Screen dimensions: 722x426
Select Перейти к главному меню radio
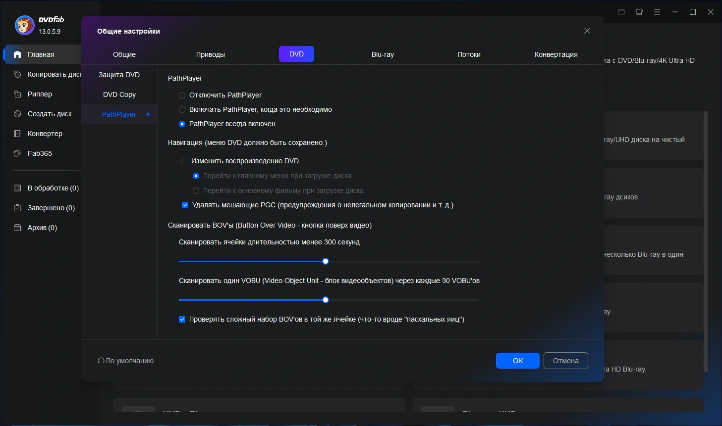tap(196, 176)
